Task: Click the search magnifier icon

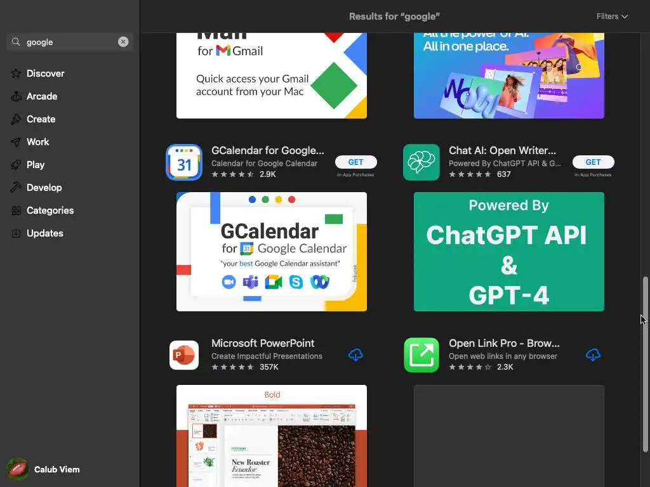Action: tap(16, 42)
